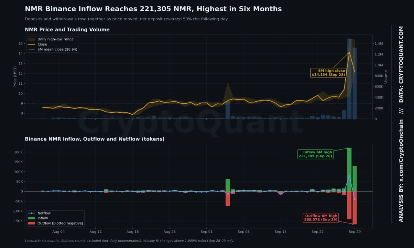Screen dimensions: 414x248
Task: Click the 'Sep 29' date axis label
Action: (x=354, y=232)
